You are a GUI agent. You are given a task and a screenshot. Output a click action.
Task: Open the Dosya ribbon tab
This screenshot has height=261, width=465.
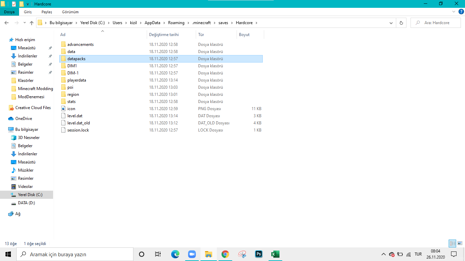point(9,12)
